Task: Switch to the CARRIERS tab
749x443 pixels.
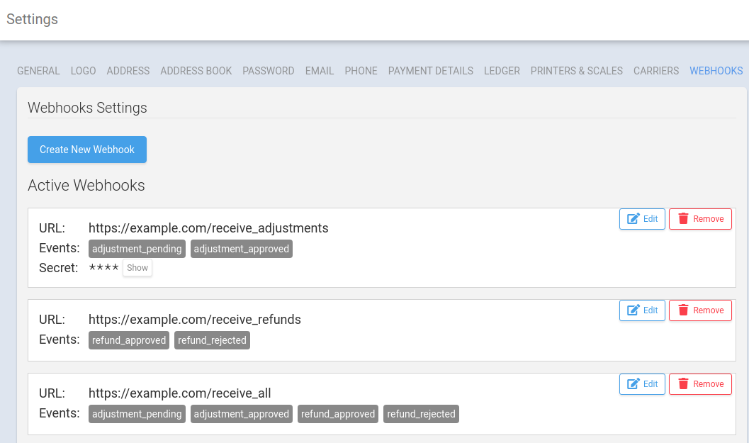Action: coord(655,71)
